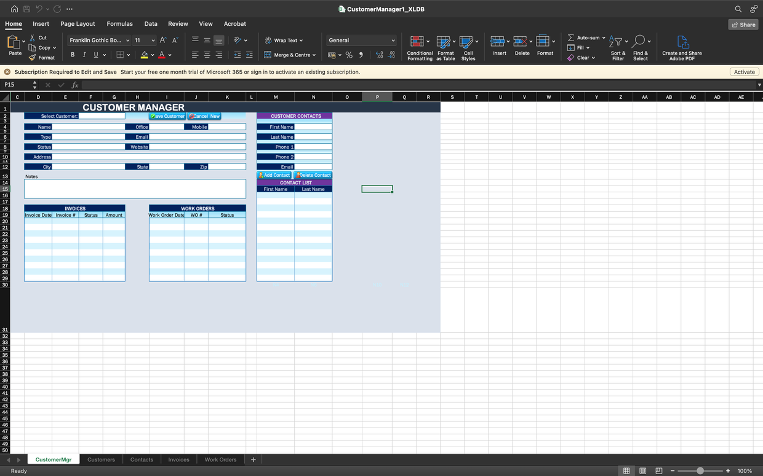This screenshot has width=763, height=476.
Task: Click the Percent Style icon
Action: [349, 55]
